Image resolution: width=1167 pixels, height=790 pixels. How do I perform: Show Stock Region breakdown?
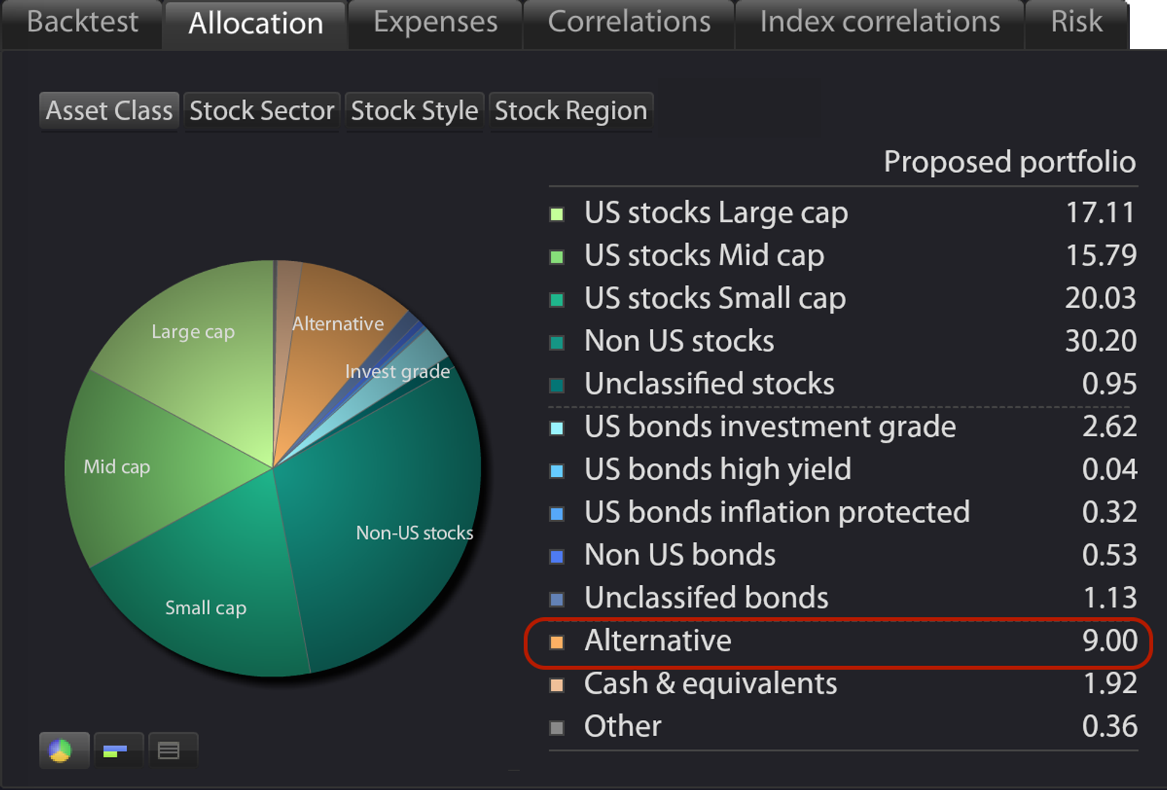tap(570, 111)
